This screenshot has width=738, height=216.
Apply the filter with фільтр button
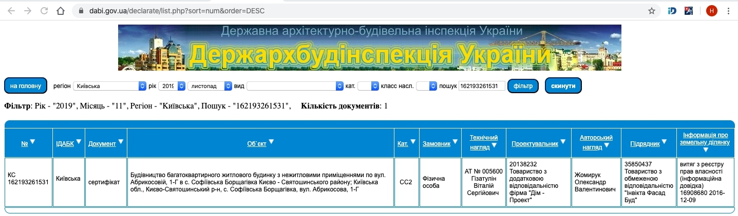(523, 86)
